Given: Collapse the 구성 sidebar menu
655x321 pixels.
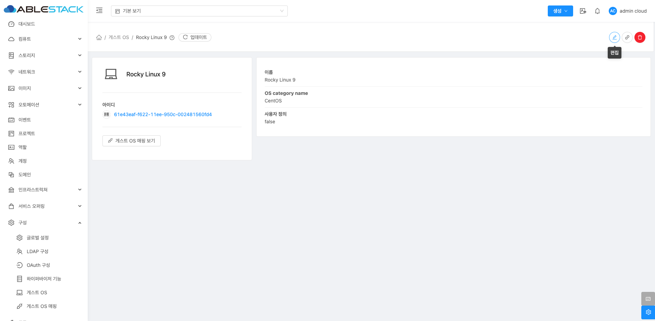Looking at the screenshot, I should pyautogui.click(x=44, y=223).
